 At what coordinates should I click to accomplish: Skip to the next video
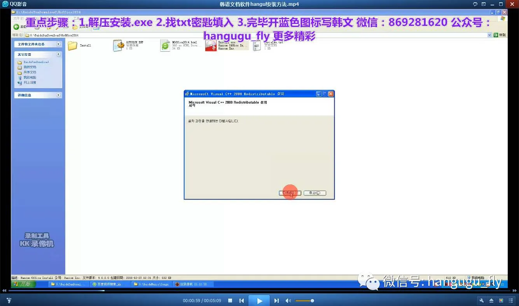click(x=276, y=301)
